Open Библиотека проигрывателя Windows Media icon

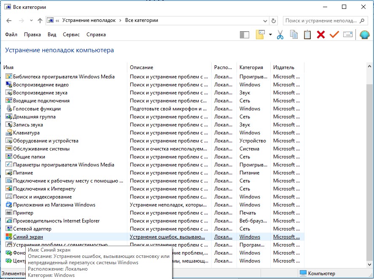coord(9,77)
